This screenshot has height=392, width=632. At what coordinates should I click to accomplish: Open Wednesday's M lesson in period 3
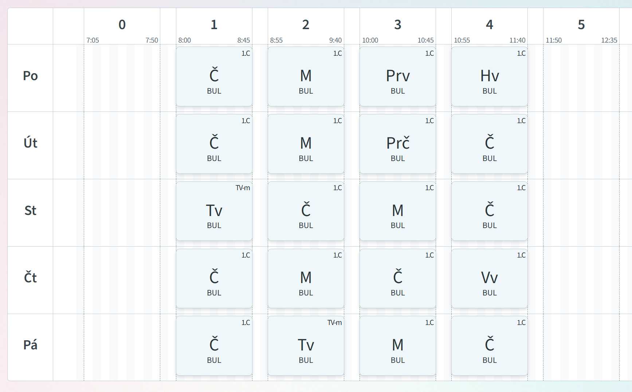click(x=397, y=211)
